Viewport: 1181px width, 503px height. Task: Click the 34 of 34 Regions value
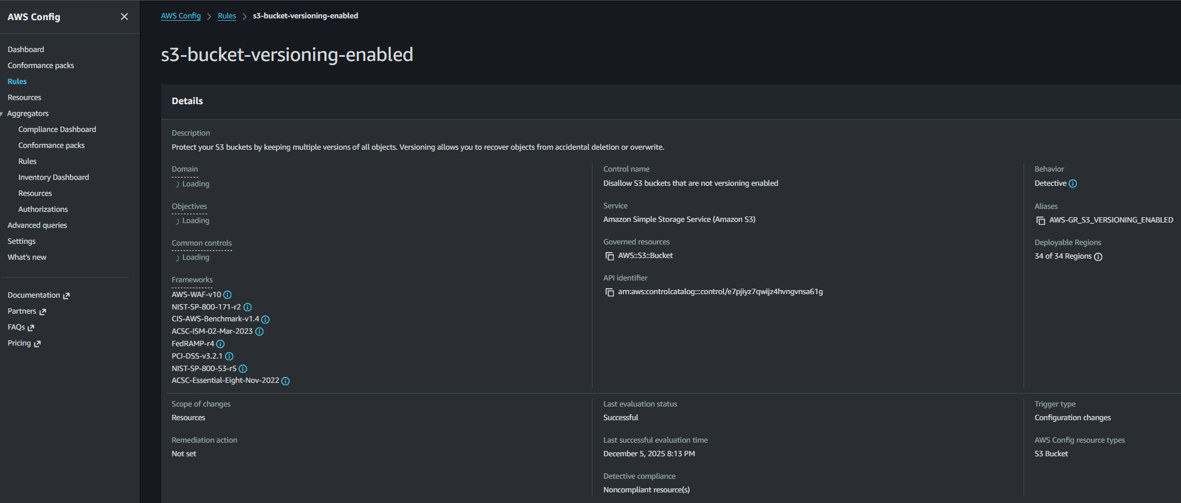[x=1063, y=256]
